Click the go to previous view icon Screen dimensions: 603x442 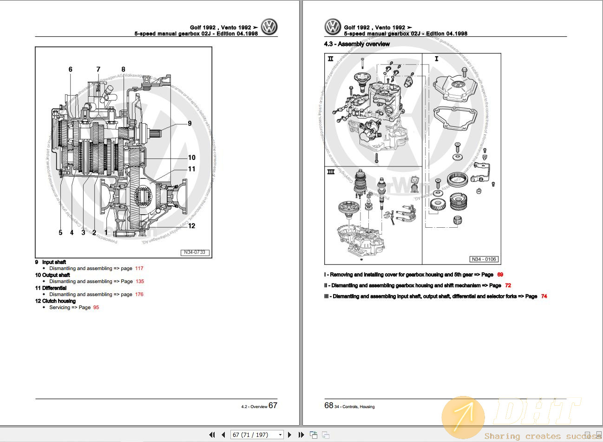click(x=314, y=435)
